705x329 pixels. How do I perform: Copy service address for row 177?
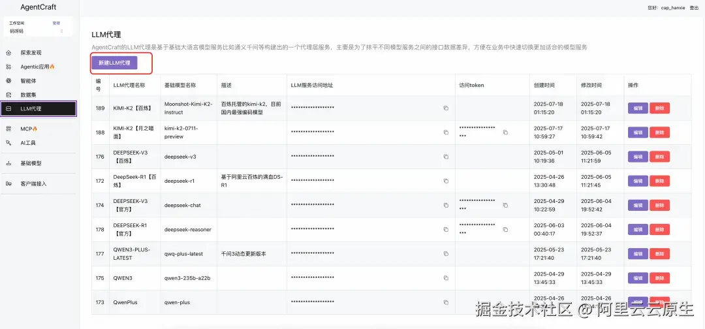446,253
